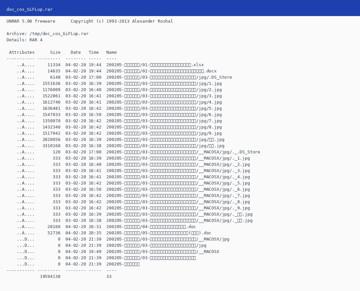Click the "Name" column heading

click(112, 52)
